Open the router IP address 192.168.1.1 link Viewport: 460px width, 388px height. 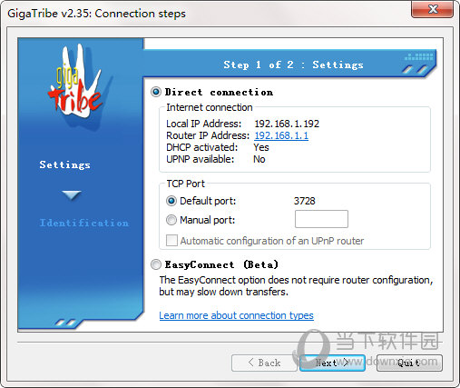pyautogui.click(x=281, y=135)
